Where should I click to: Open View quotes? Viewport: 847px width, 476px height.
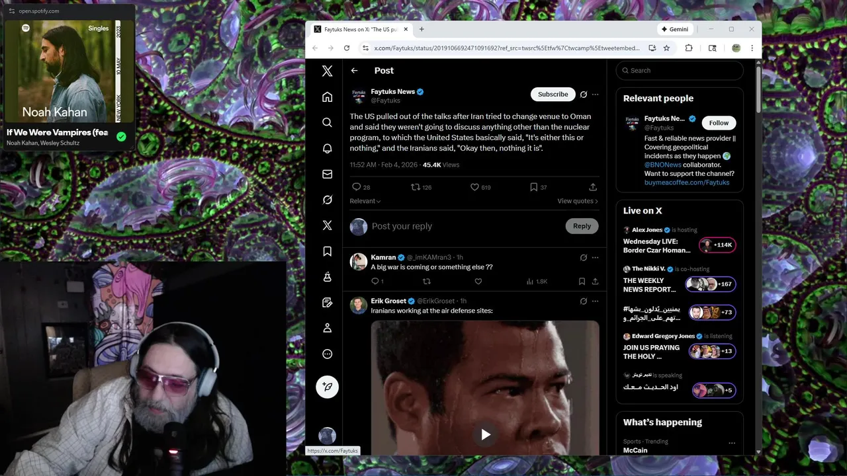[x=578, y=201]
